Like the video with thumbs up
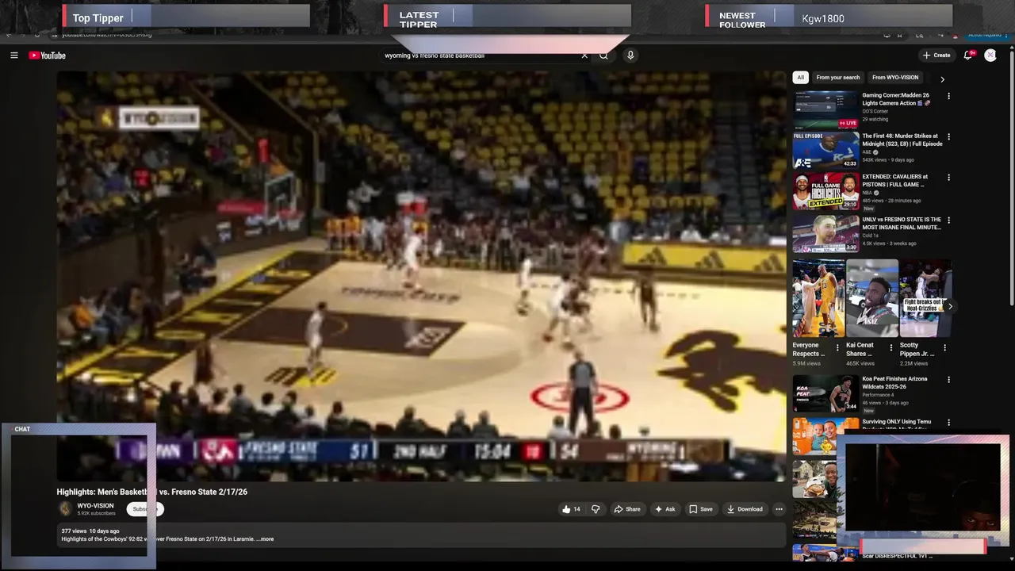The width and height of the screenshot is (1015, 571). tap(571, 509)
